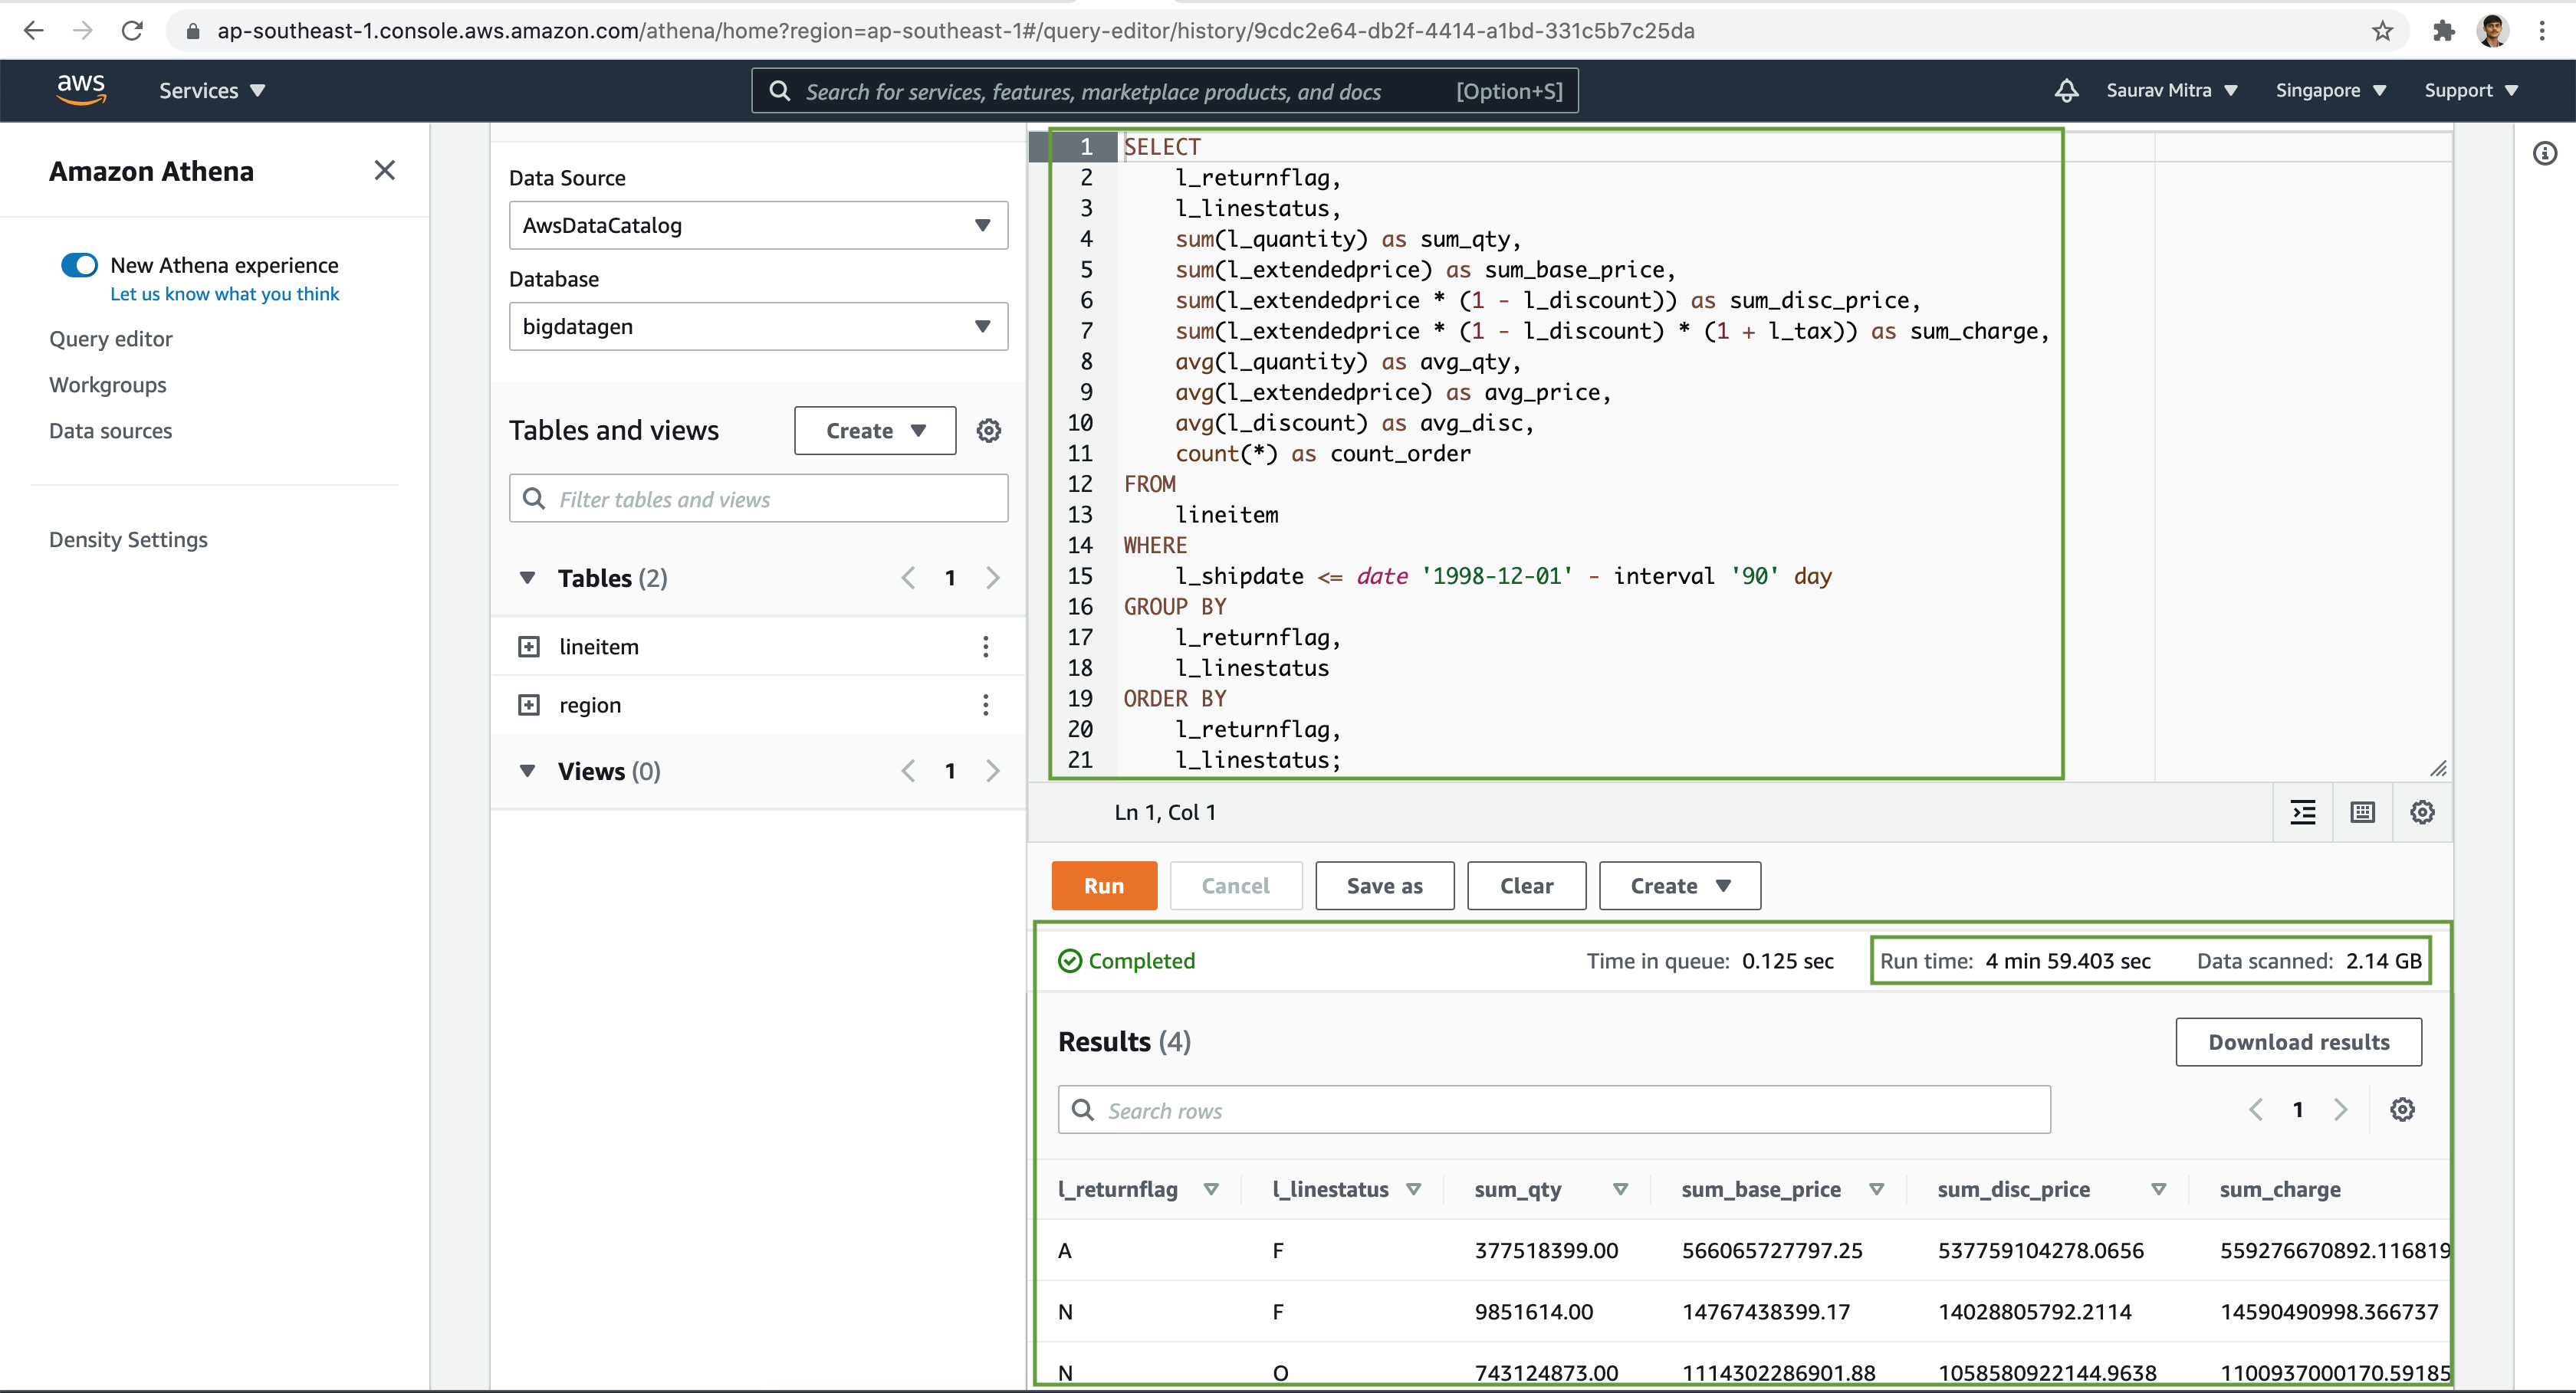Reload the browser page
Image resolution: width=2576 pixels, height=1393 pixels.
[132, 31]
